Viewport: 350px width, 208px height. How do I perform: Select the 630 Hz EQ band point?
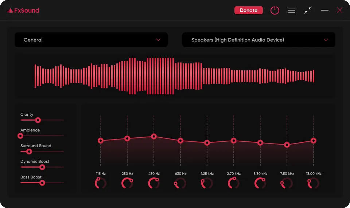coord(180,141)
